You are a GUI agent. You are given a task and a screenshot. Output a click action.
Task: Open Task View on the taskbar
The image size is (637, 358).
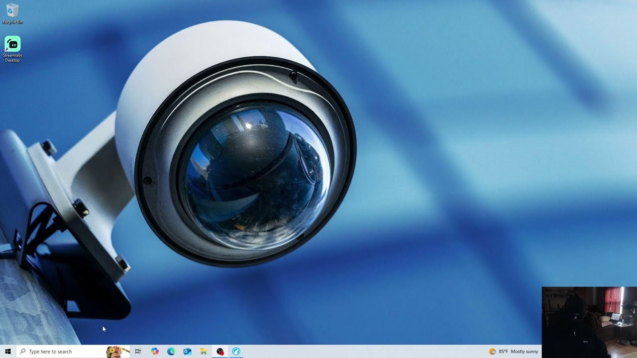click(138, 352)
